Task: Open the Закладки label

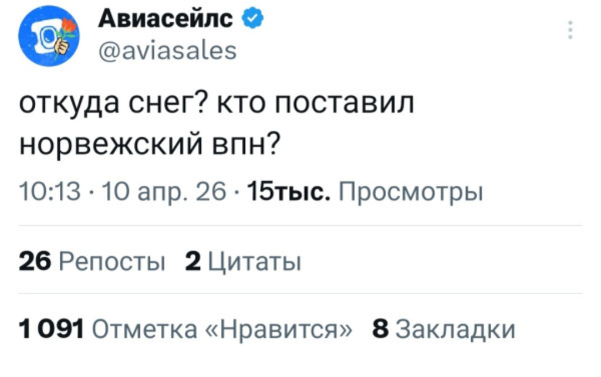Action: point(455,329)
